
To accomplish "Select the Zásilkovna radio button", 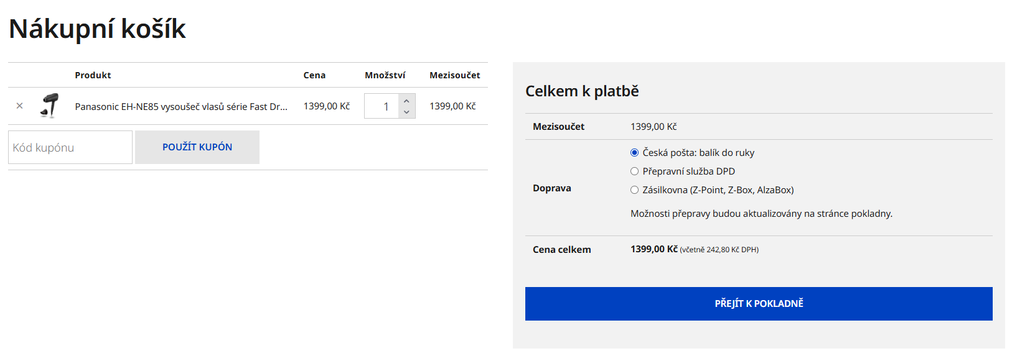I will click(634, 190).
